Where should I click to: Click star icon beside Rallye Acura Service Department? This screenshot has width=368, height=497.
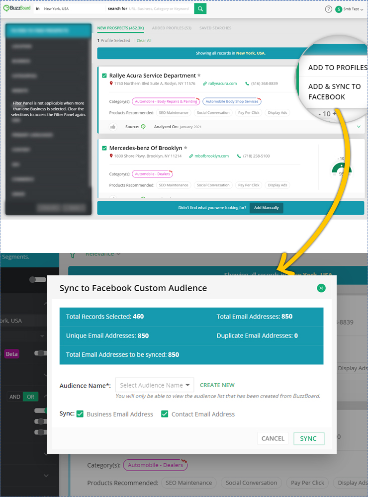click(199, 75)
